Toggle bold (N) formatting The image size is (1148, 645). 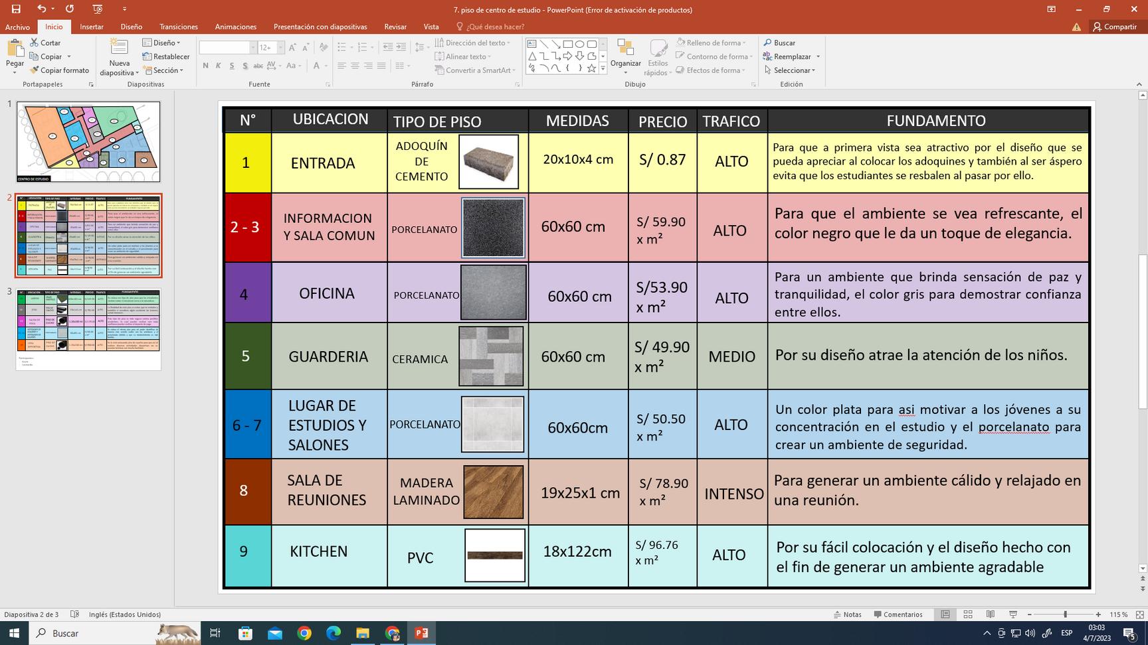coord(205,66)
